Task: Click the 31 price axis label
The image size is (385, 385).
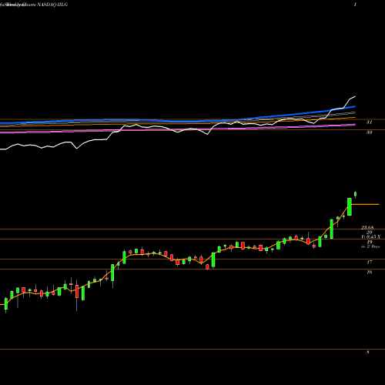Action: (x=369, y=122)
